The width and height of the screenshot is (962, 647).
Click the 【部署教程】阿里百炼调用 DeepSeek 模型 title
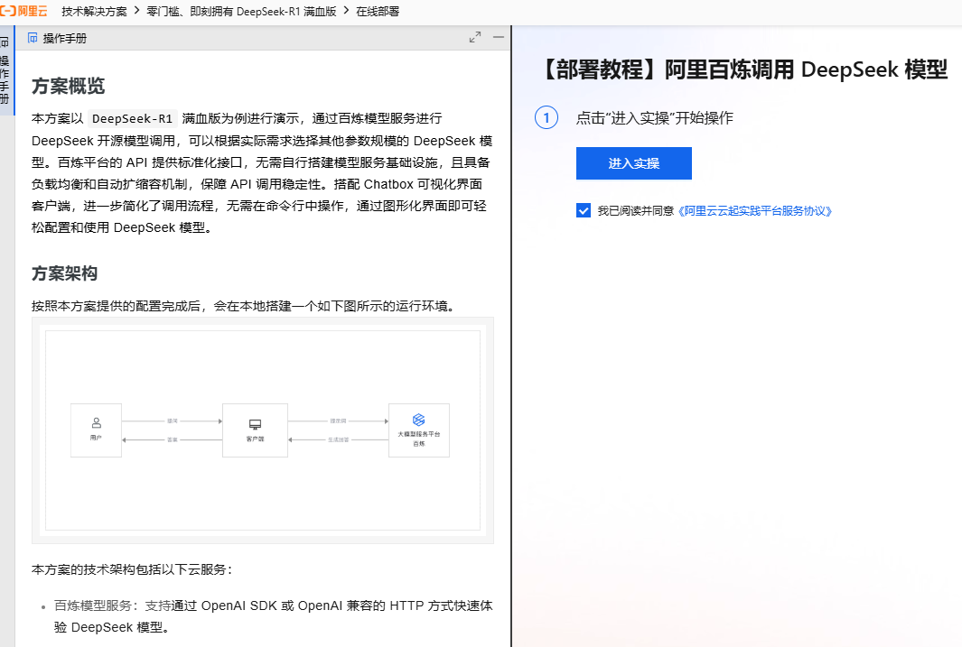(x=744, y=69)
